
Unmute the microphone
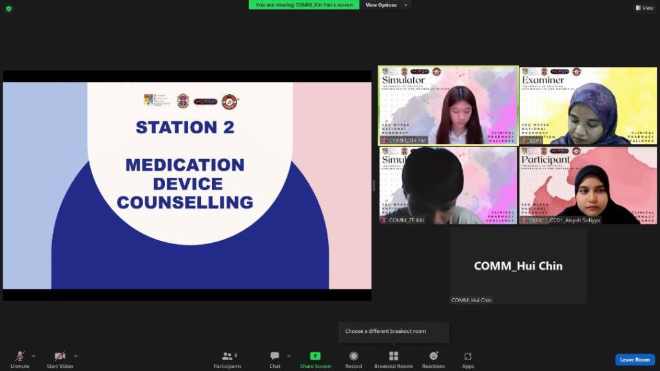pyautogui.click(x=19, y=356)
